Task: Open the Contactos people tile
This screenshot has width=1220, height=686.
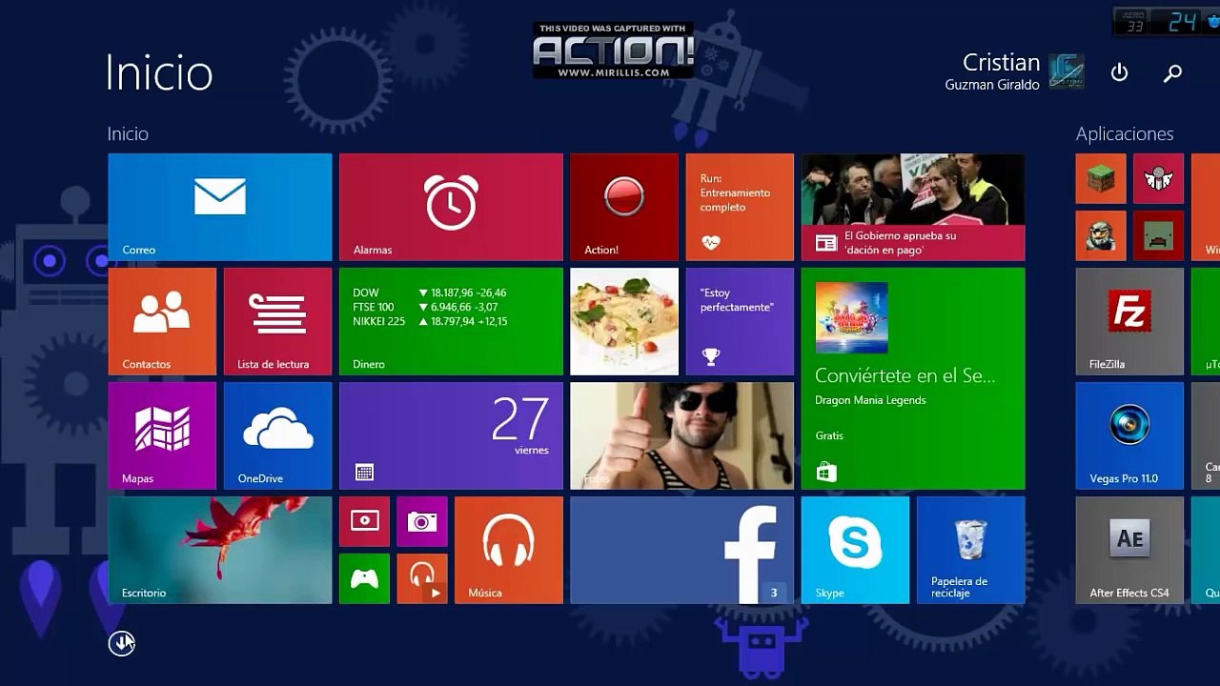Action: tap(162, 321)
